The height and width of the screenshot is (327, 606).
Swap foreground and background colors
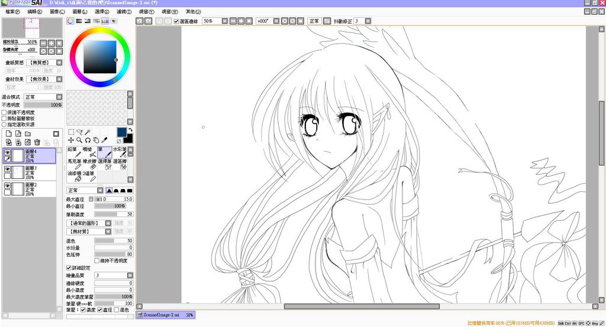(x=131, y=130)
